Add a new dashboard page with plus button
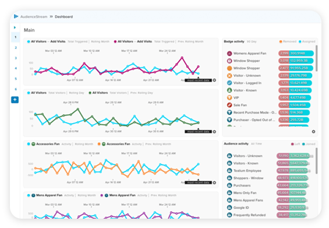The image size is (329, 228). (x=15, y=100)
